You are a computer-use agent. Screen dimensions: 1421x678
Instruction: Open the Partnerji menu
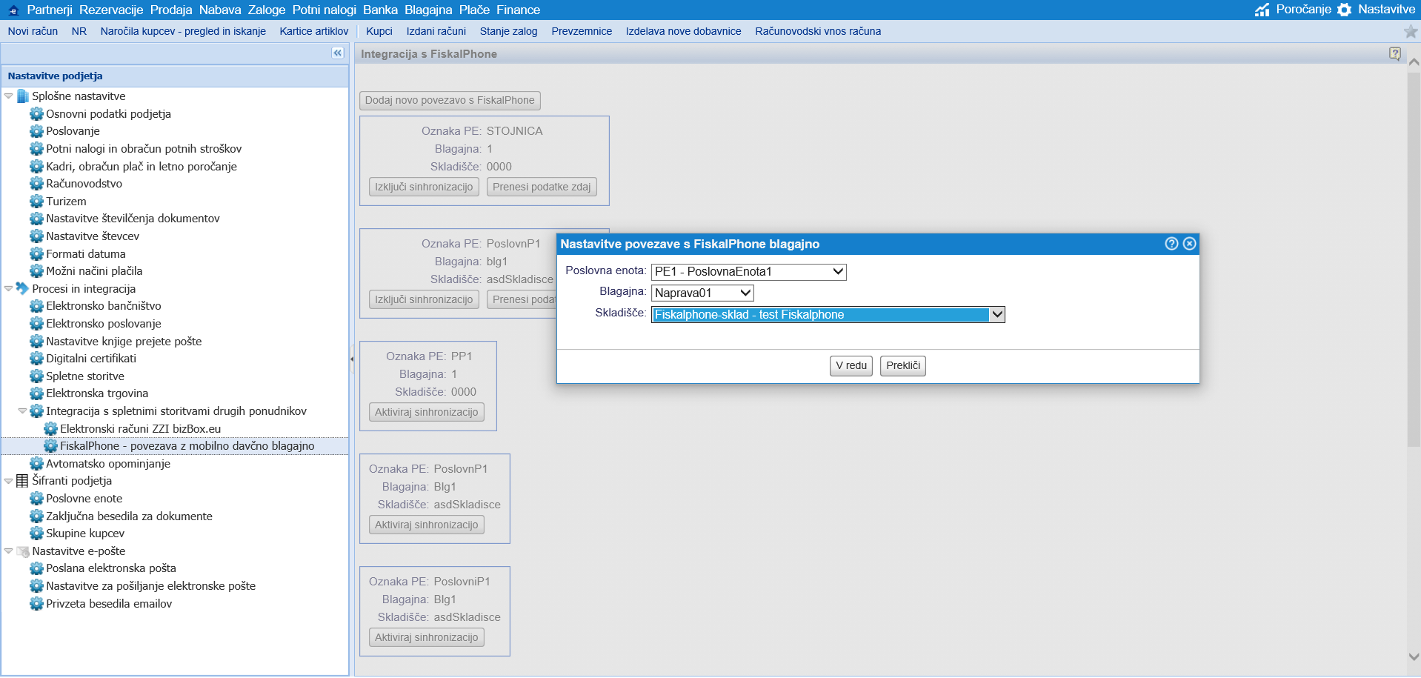(x=50, y=10)
